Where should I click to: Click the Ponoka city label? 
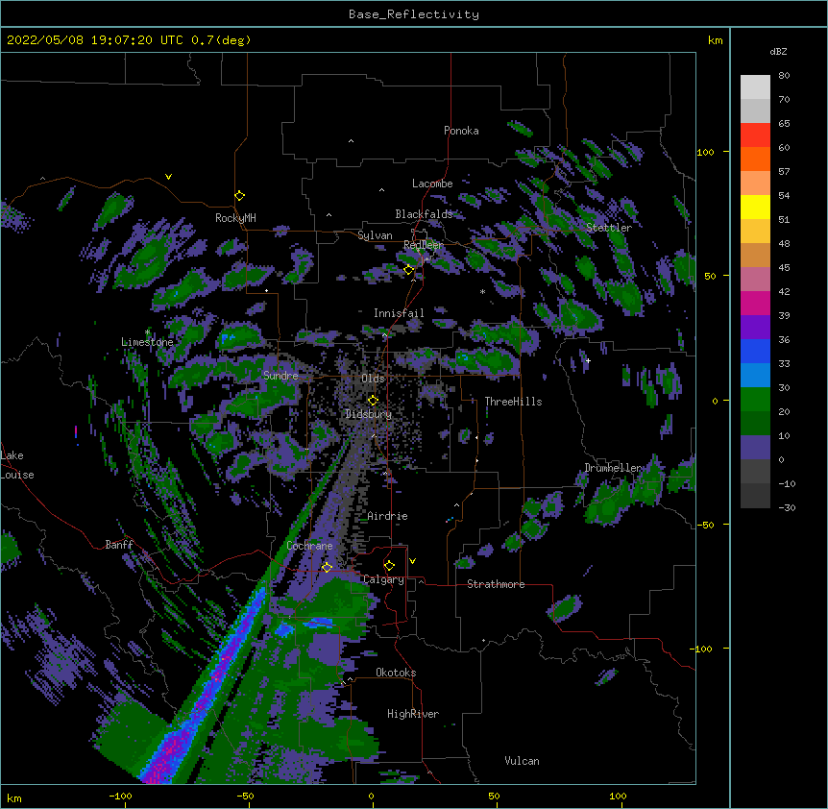(x=461, y=131)
